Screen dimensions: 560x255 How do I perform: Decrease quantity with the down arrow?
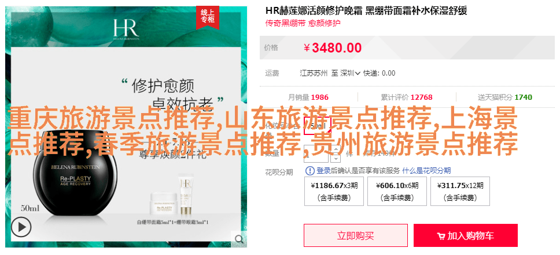[336, 157]
